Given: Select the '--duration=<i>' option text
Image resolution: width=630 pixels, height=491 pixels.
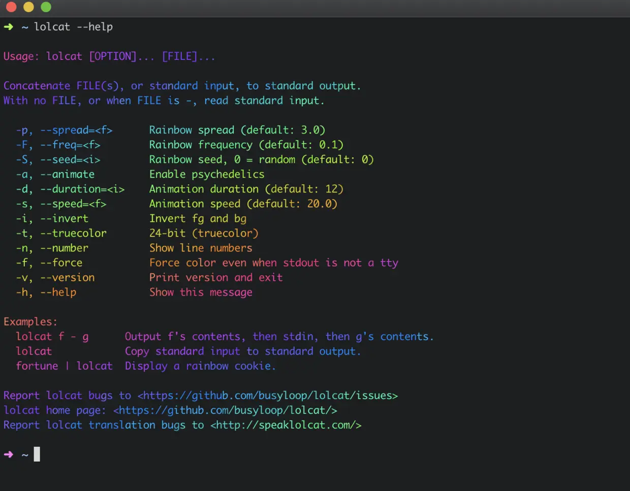Looking at the screenshot, I should pos(82,189).
